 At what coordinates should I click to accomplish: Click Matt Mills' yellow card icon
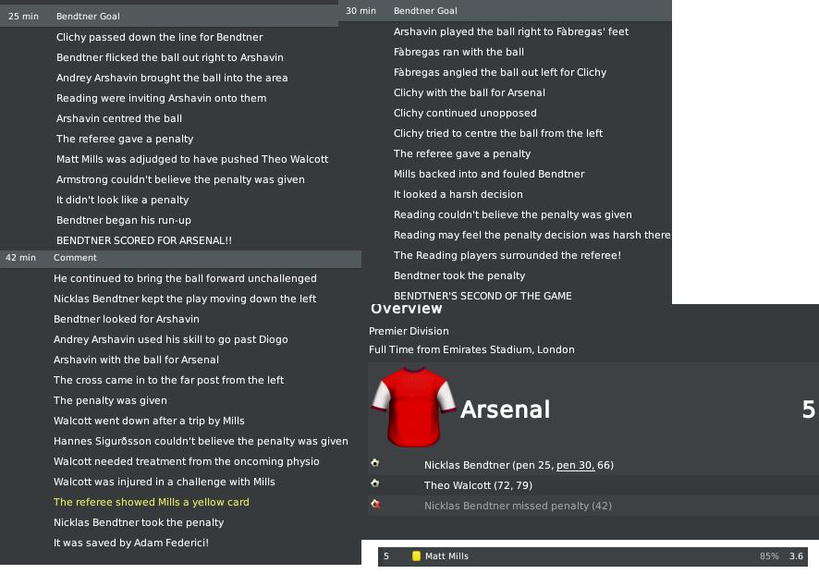pyautogui.click(x=416, y=556)
